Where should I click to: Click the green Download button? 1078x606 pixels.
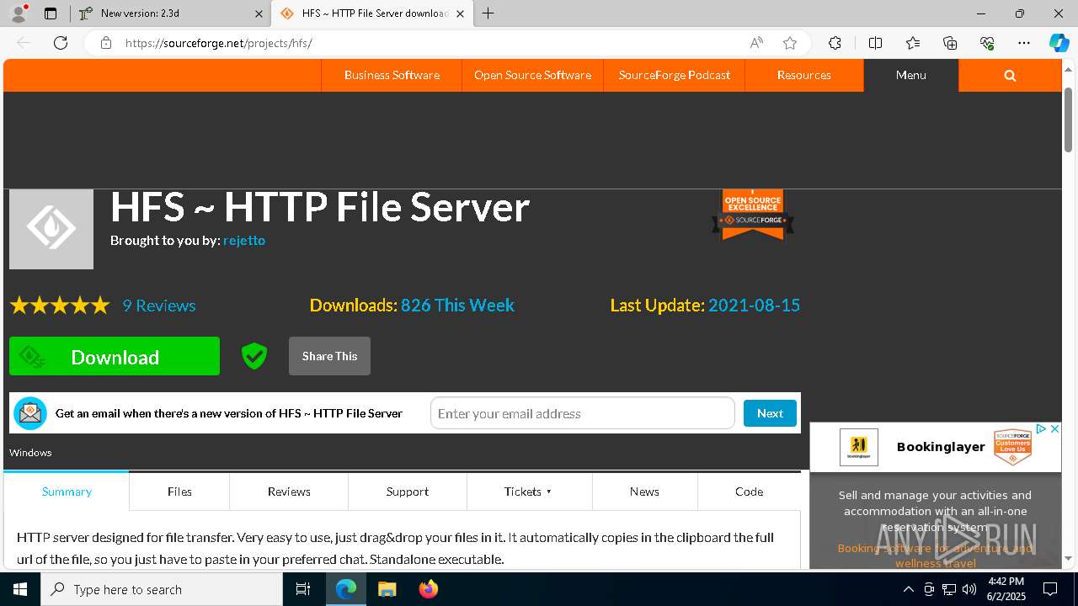click(115, 356)
